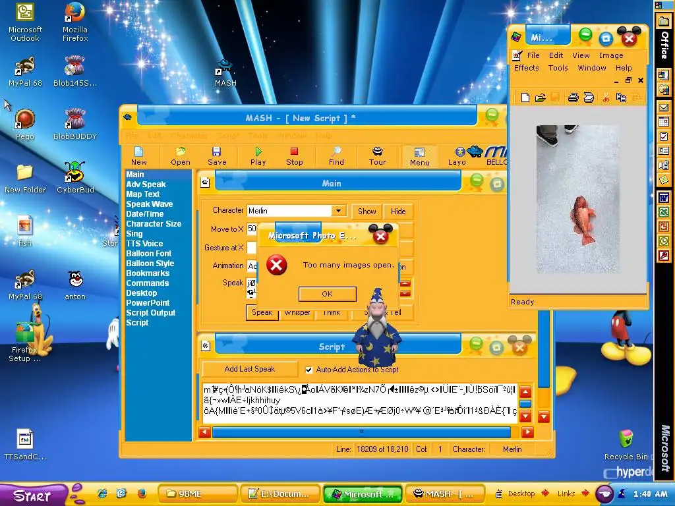Viewport: 675px width, 506px height.
Task: Click the Stop button in MASH
Action: click(x=295, y=156)
